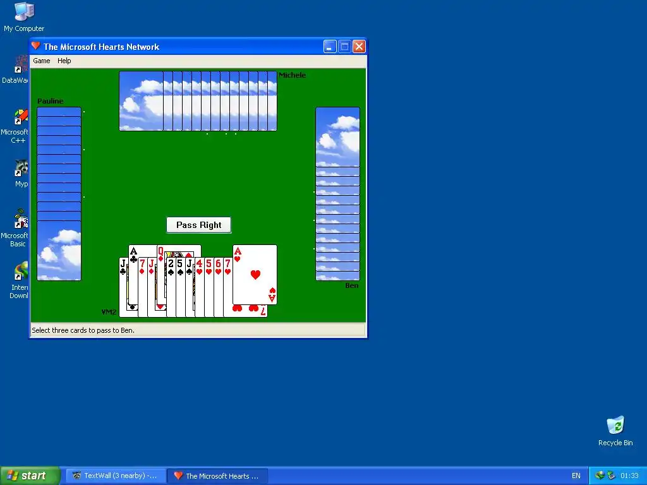Click the player name Ben
The height and width of the screenshot is (485, 647).
click(351, 285)
